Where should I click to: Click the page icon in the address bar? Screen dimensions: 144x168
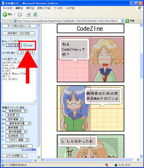point(15,21)
